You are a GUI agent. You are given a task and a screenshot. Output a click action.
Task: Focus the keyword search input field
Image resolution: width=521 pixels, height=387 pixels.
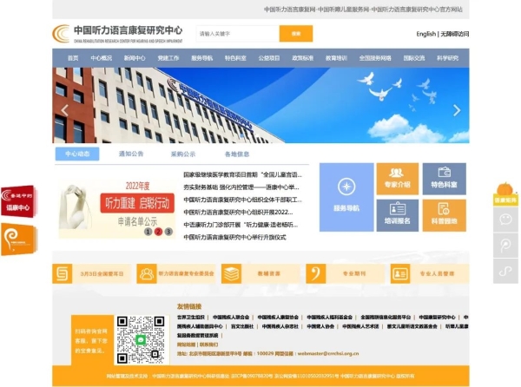pos(237,34)
